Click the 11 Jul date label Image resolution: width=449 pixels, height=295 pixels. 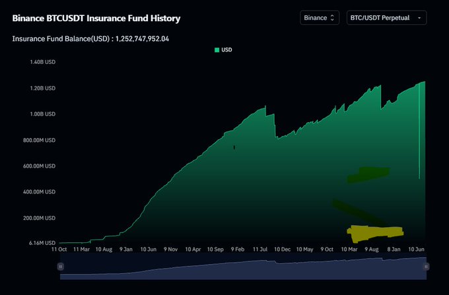(x=260, y=249)
